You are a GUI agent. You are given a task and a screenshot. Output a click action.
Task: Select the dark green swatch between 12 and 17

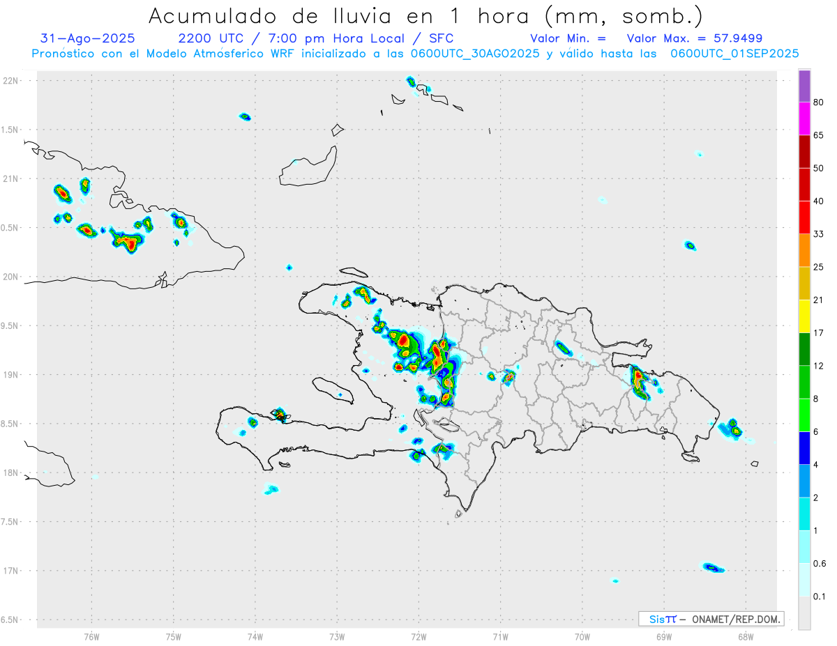pos(804,349)
